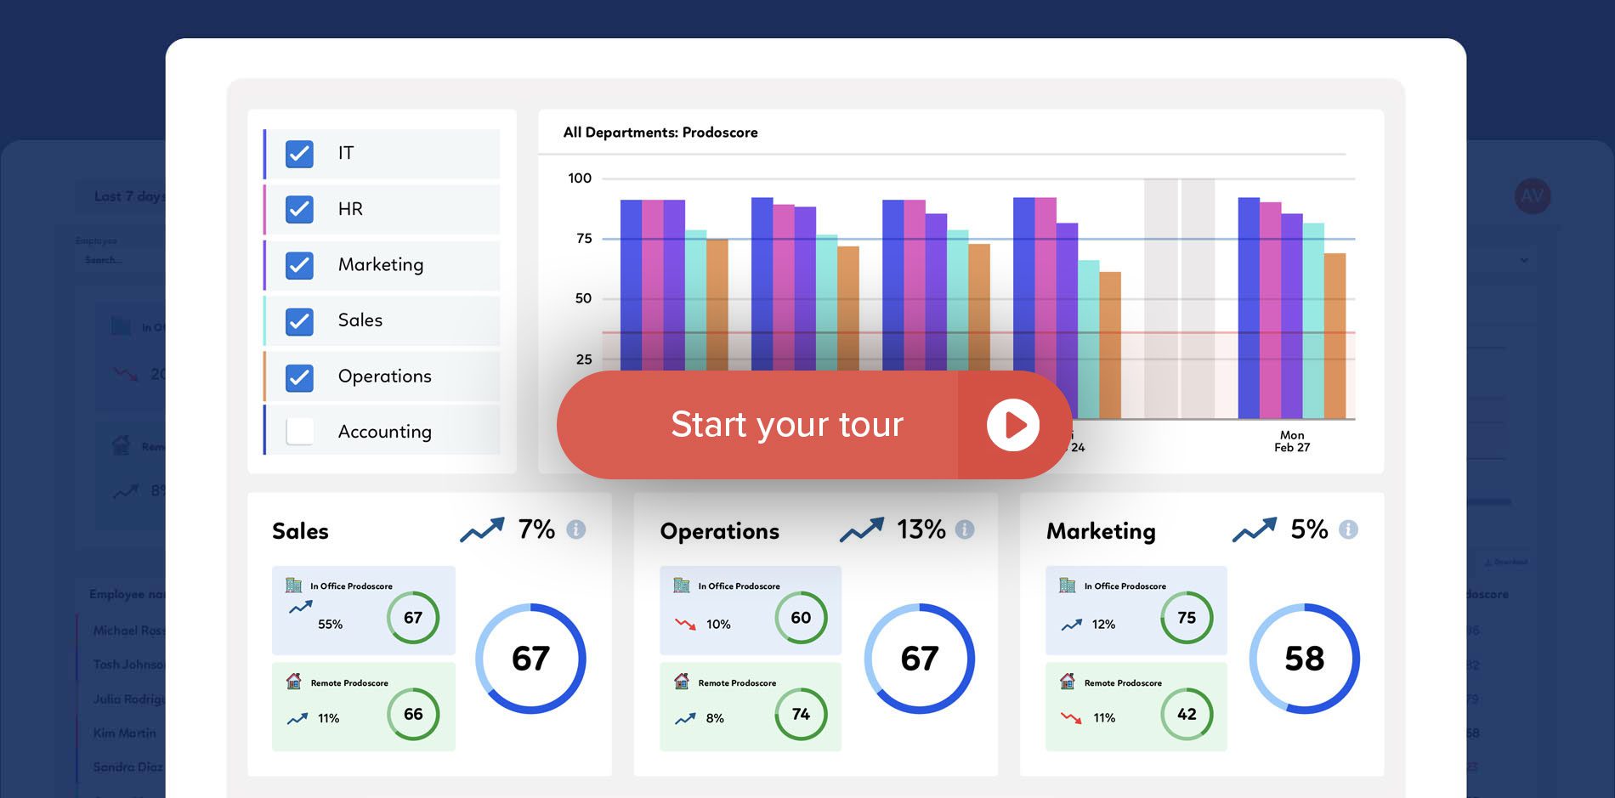
Task: Check the Accounting department checkbox
Action: pos(299,432)
